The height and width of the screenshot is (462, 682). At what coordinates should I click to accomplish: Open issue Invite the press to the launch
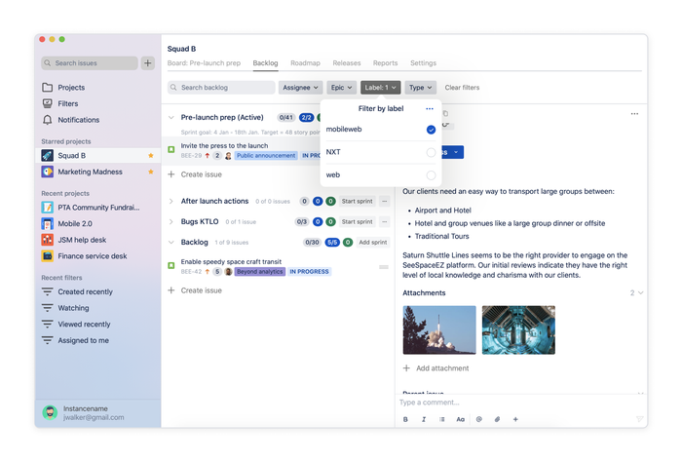(224, 146)
